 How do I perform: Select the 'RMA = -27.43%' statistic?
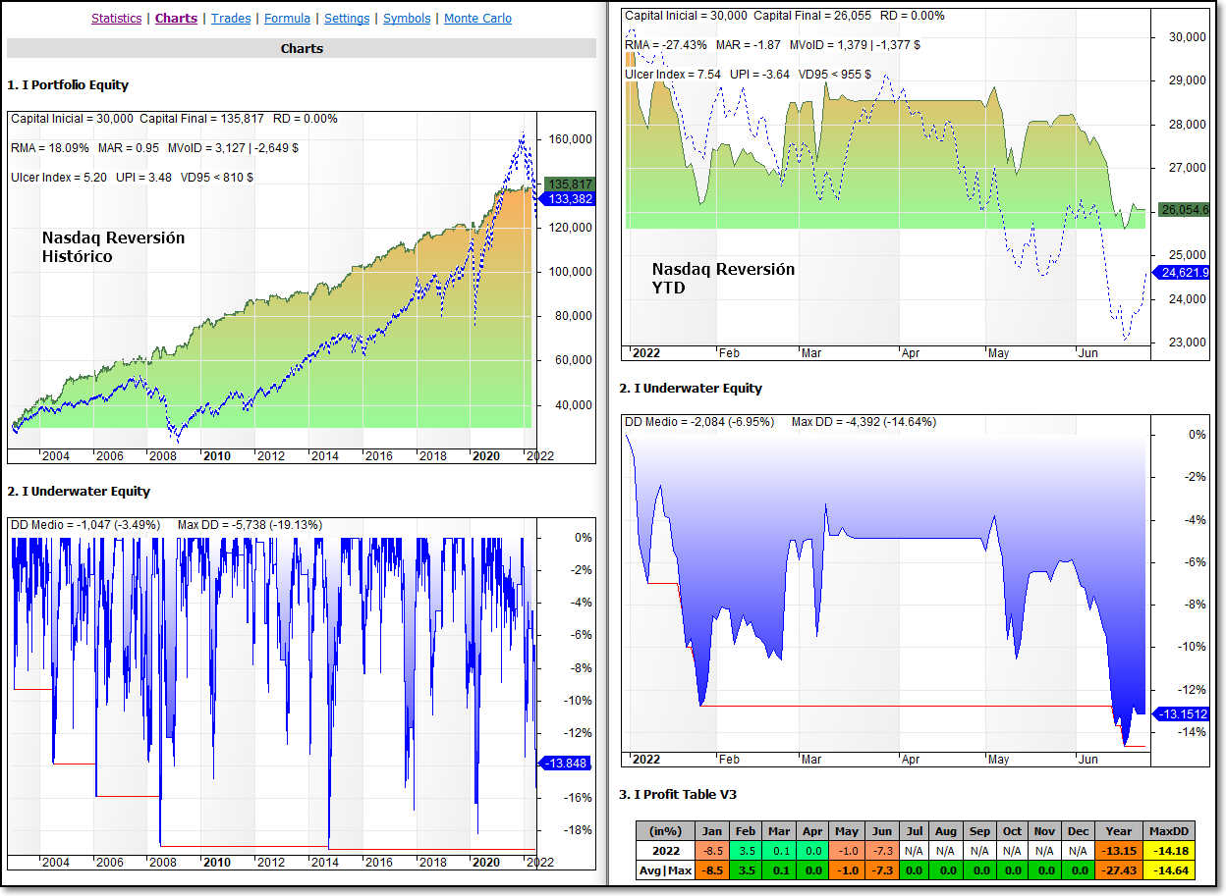[668, 45]
